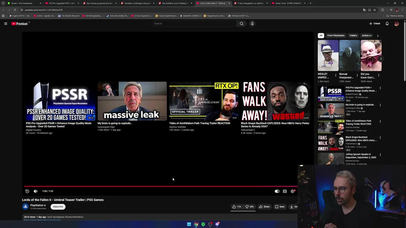Open the YouTube guide hamburger menu
Viewport: 406px width, 228px height.
tap(6, 23)
